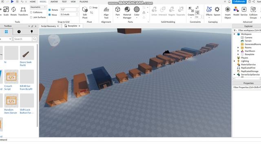Enable the pivot Snap checkbox

(x=91, y=7)
